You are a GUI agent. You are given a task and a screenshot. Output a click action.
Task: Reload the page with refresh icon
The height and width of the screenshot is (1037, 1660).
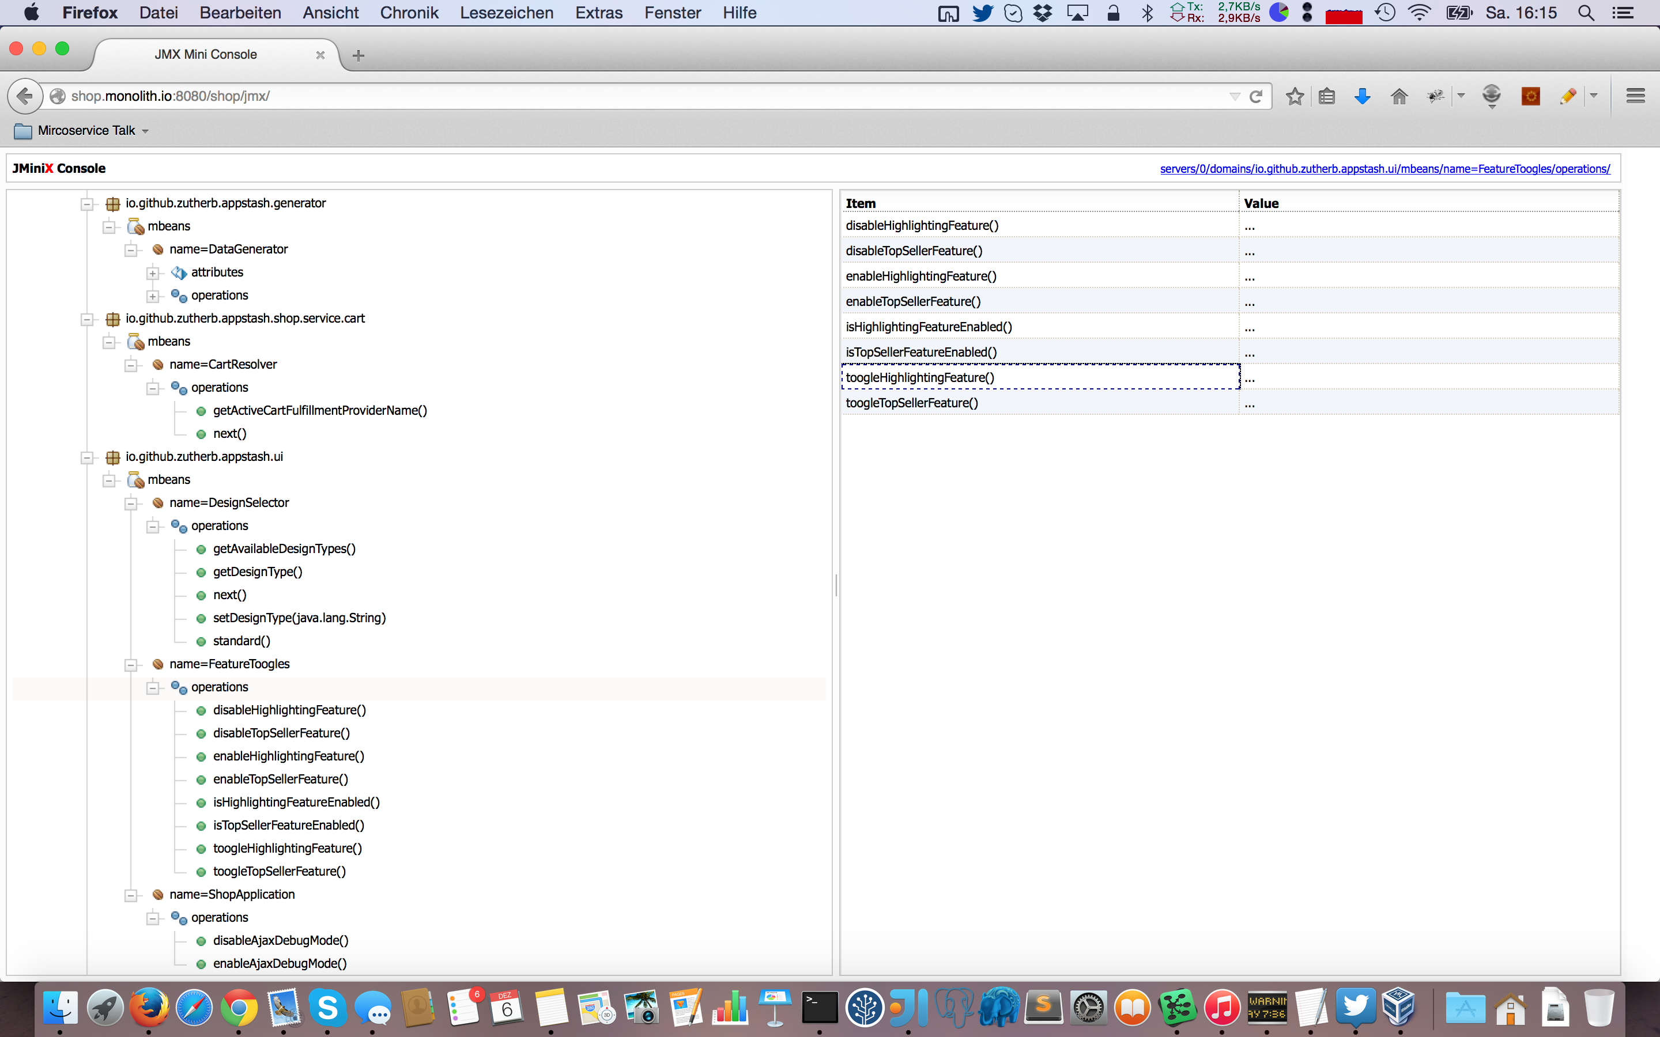point(1256,97)
